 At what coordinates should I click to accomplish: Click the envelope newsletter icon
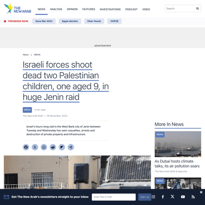click(6, 197)
